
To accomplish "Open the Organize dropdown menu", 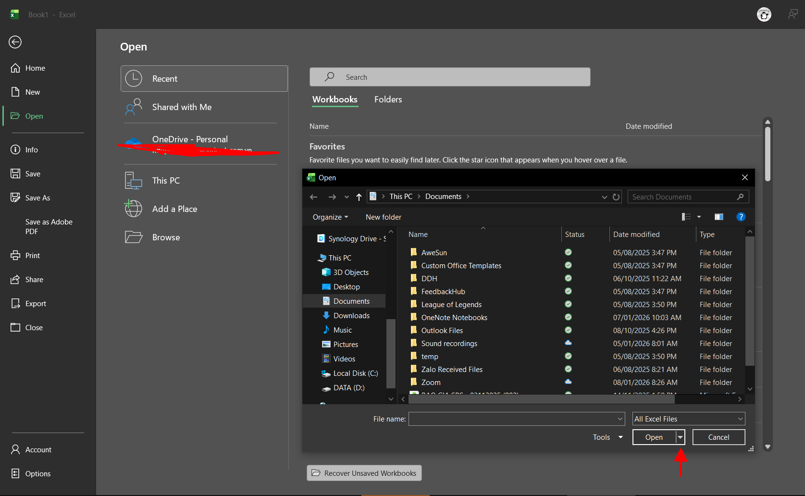I will click(331, 217).
